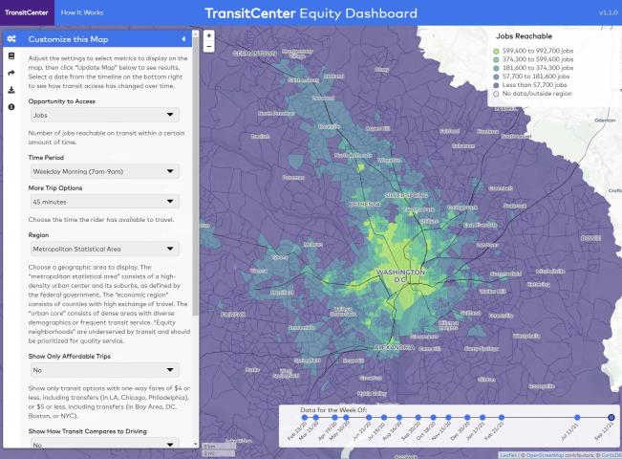Click the share arrow sidebar icon
This screenshot has height=459, width=622.
coord(11,73)
